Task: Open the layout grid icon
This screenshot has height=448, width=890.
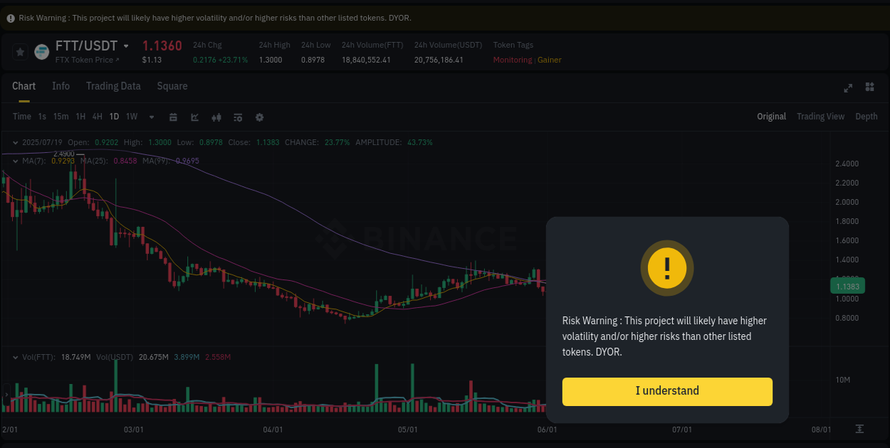Action: tap(869, 87)
